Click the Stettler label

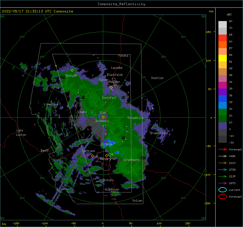[x=157, y=78]
